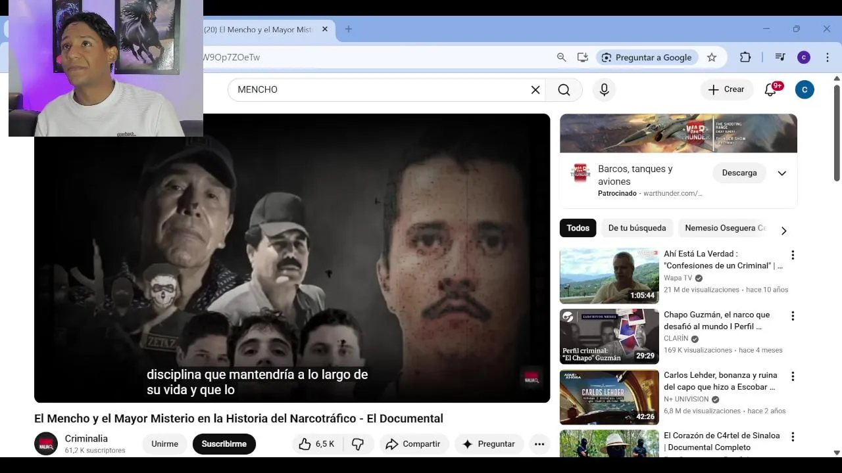The height and width of the screenshot is (473, 842).
Task: Open Ahí Está La Verdad video title
Action: (723, 259)
